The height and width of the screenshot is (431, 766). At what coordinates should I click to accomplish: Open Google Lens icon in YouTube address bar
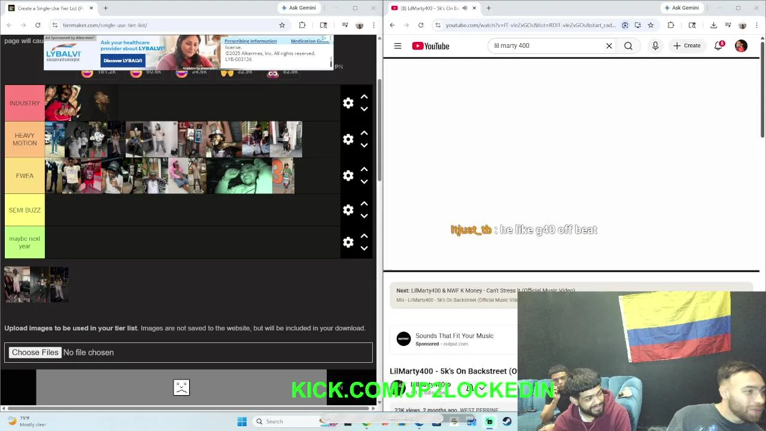click(625, 25)
